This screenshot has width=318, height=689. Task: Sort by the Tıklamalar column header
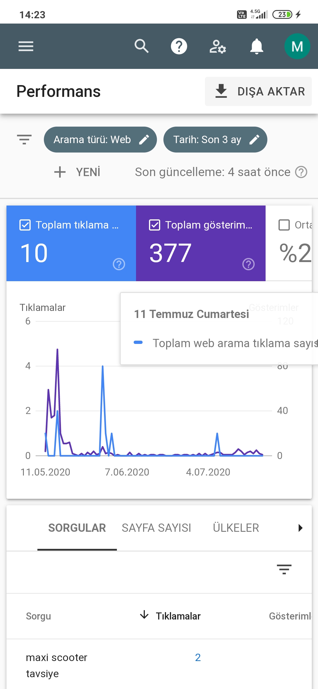pyautogui.click(x=170, y=616)
